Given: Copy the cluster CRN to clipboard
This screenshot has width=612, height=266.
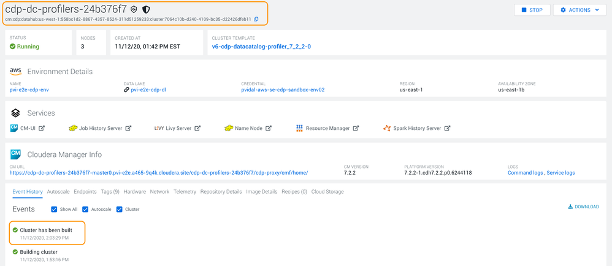Looking at the screenshot, I should [x=256, y=19].
